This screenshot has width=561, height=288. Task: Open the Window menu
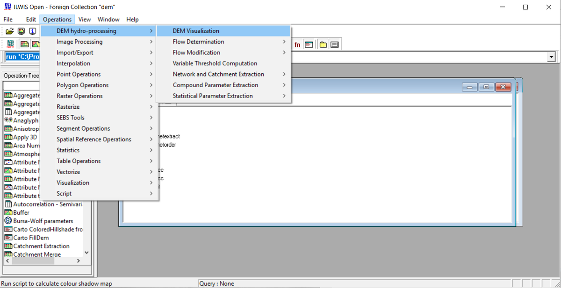click(x=108, y=20)
